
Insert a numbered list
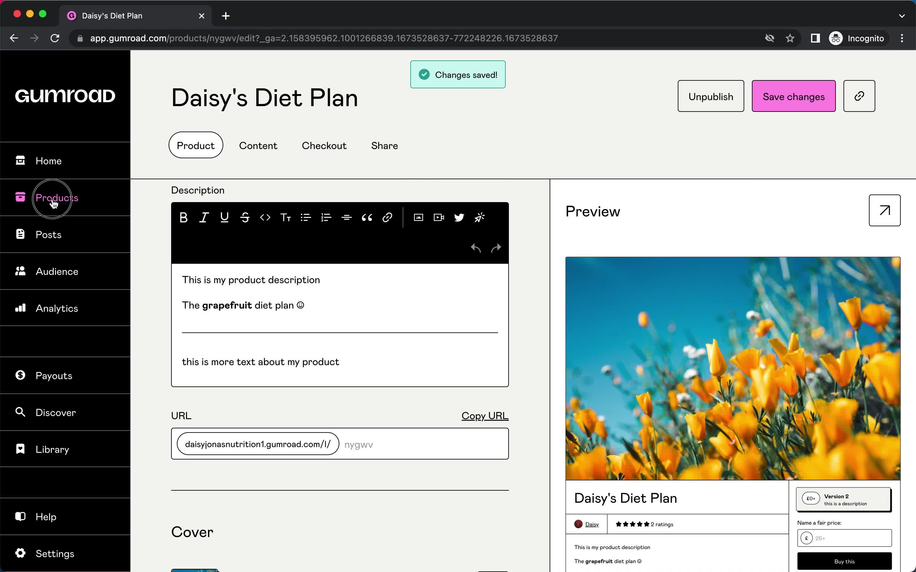[325, 217]
